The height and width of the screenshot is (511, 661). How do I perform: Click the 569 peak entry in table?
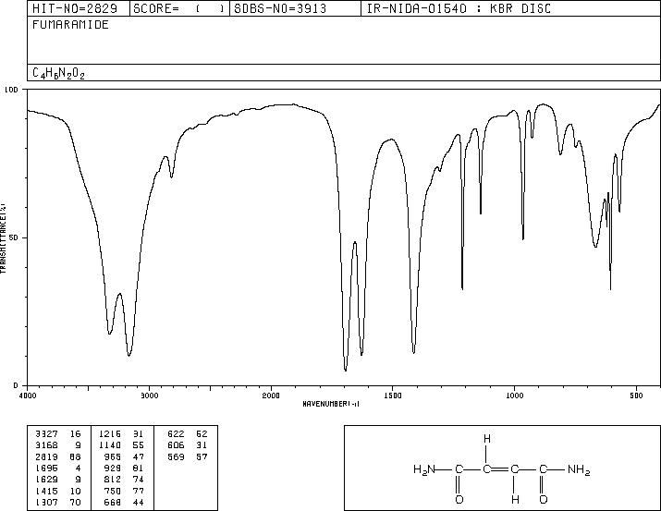pos(177,456)
